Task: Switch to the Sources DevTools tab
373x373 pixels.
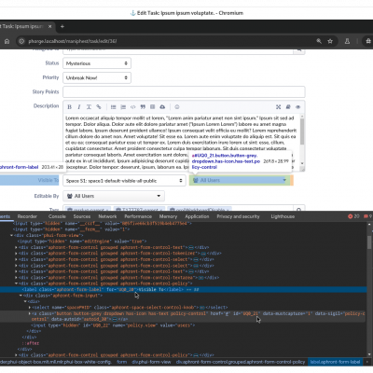Action: (82, 216)
